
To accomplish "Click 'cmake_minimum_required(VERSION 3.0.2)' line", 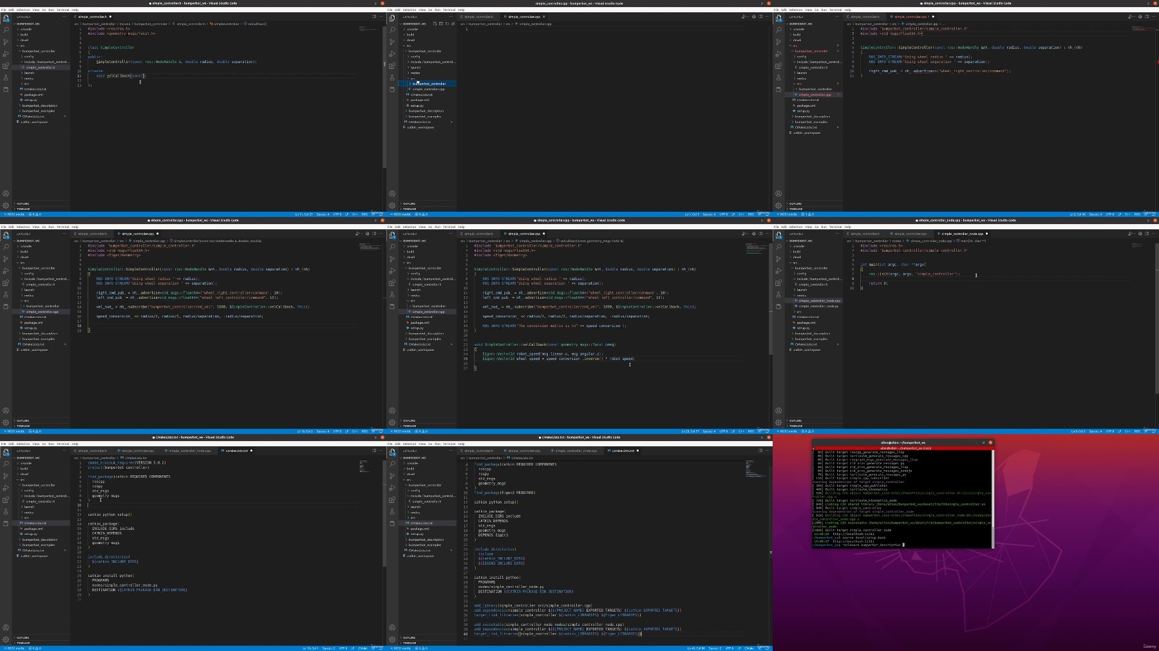I will 127,463.
